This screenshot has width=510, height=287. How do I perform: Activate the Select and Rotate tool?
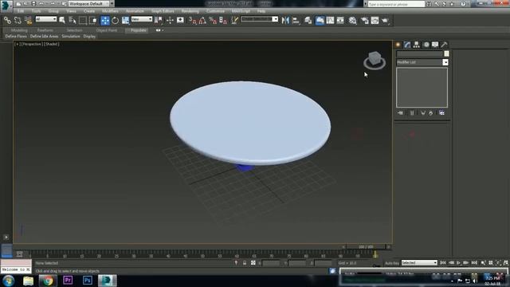[x=115, y=21]
